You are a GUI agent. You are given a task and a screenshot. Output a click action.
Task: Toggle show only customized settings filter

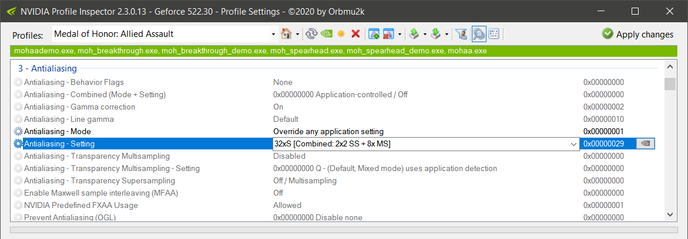(x=461, y=34)
